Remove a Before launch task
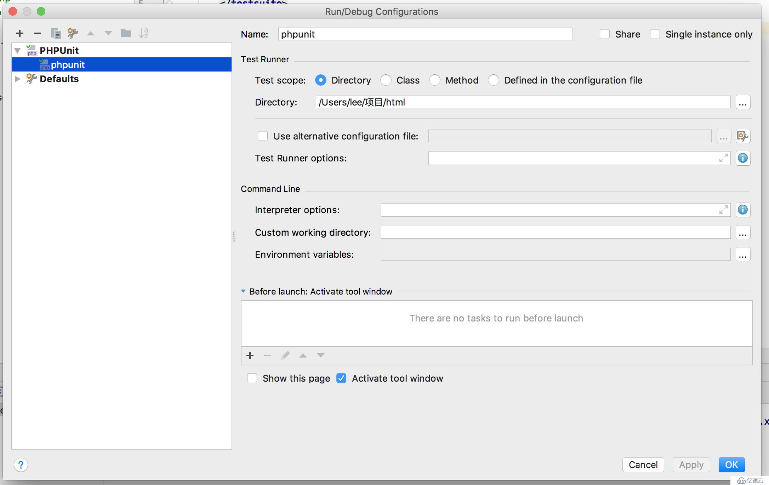 (268, 355)
